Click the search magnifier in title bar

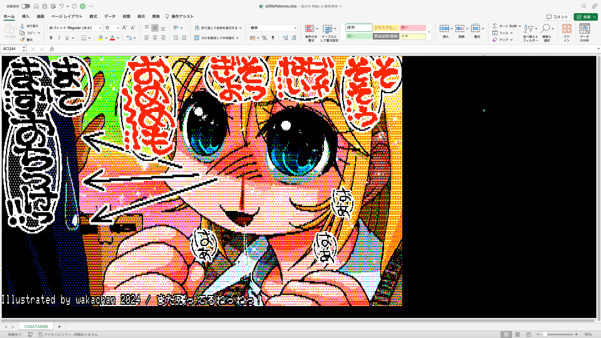(584, 6)
